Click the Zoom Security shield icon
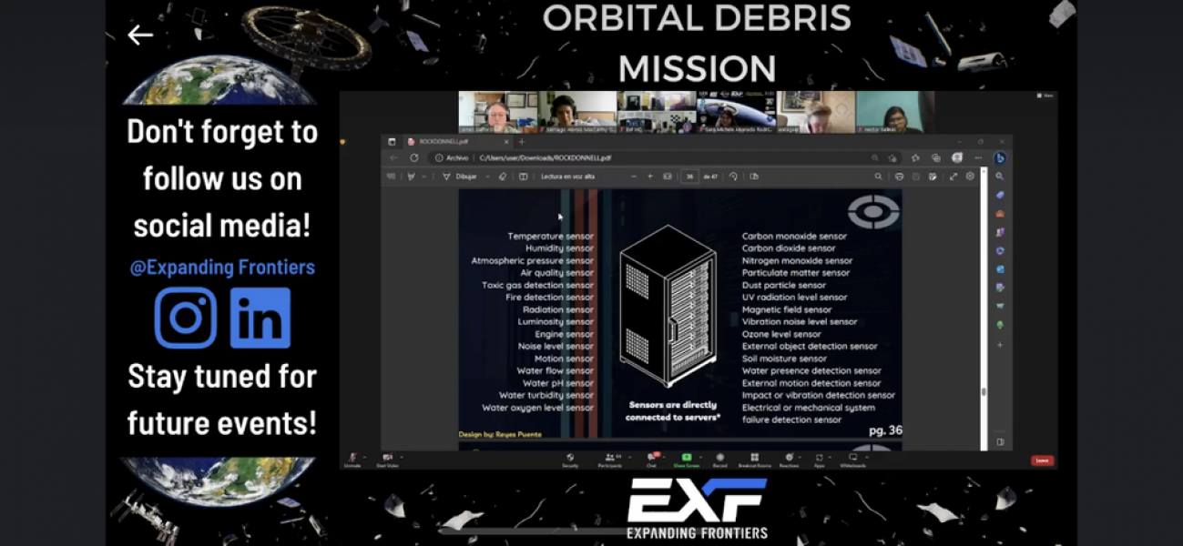1183x546 pixels. point(570,458)
